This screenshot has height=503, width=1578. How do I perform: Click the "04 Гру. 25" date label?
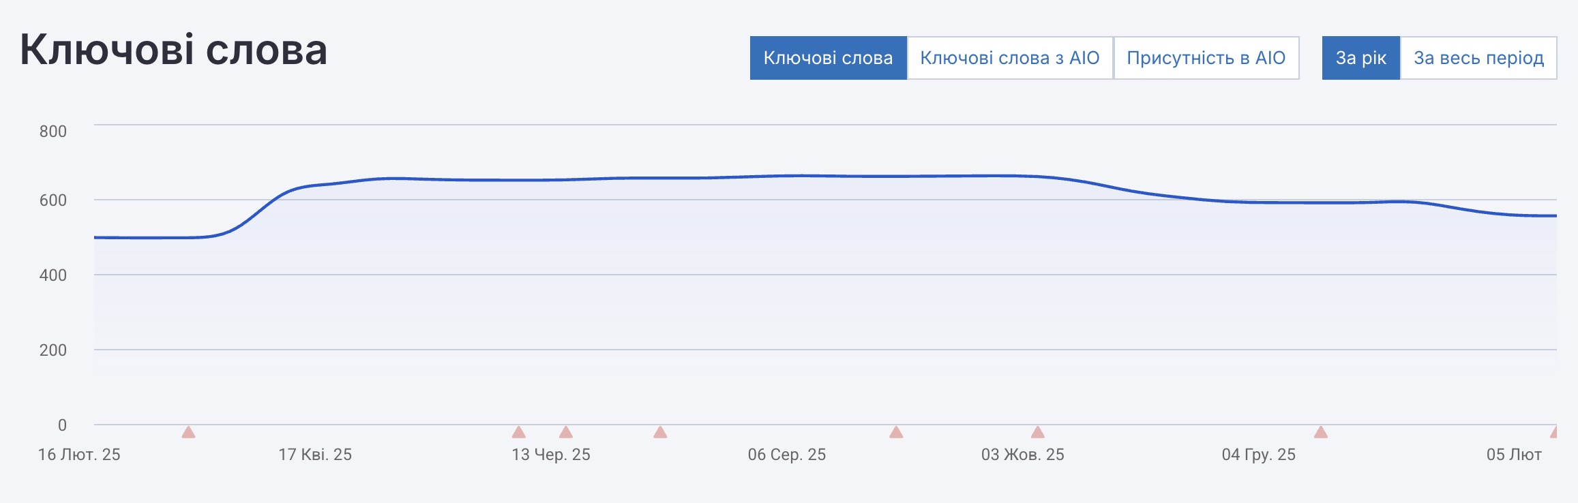point(1258,455)
